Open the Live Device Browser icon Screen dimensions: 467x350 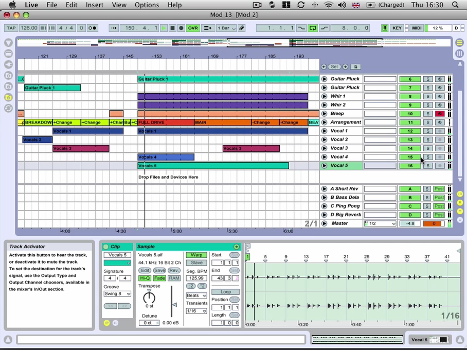(x=8, y=54)
